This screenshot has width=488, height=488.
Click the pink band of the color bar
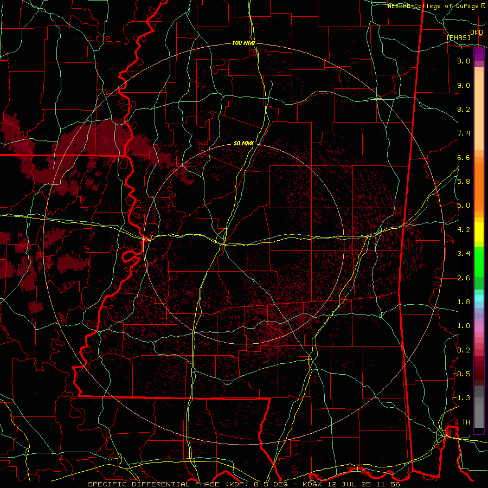(x=479, y=329)
